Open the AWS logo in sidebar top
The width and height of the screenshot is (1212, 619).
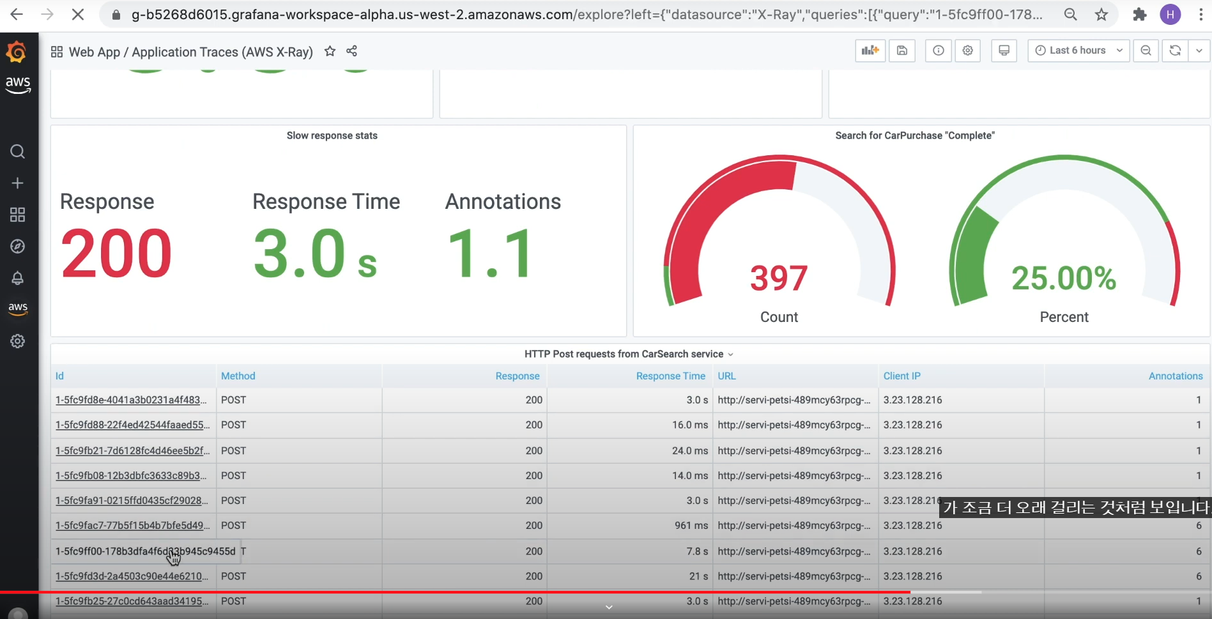tap(18, 84)
